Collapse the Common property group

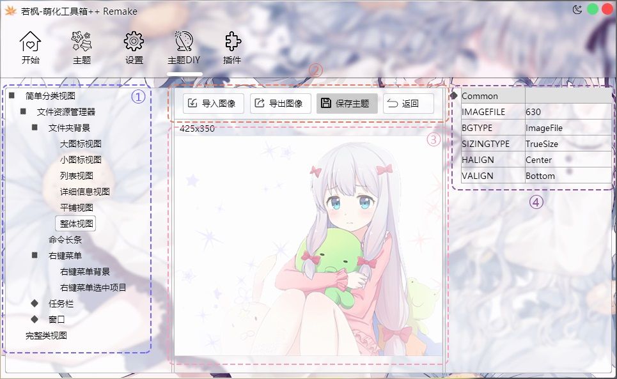(454, 95)
